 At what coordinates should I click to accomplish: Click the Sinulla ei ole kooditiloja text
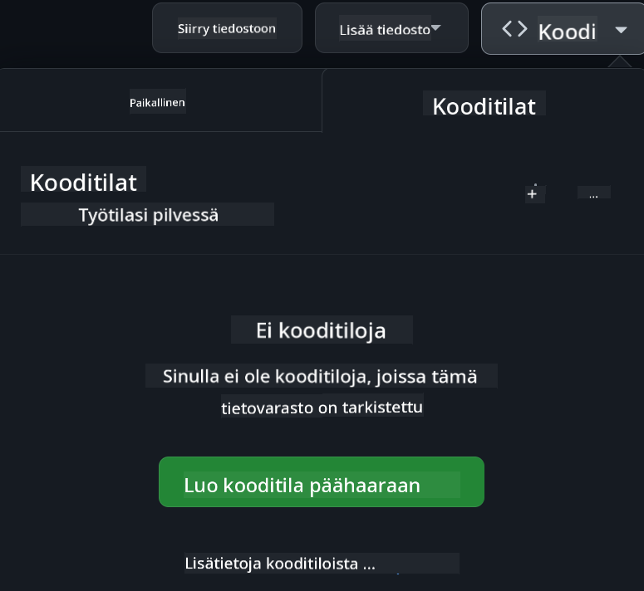(321, 376)
